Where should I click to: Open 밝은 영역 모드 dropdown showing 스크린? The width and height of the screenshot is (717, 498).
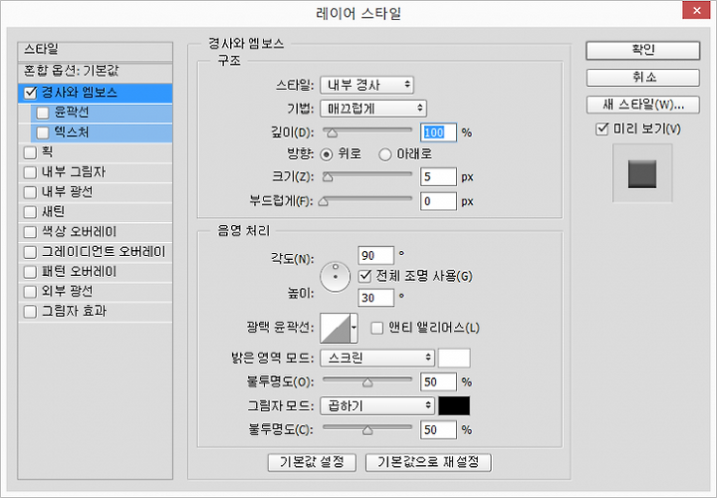[x=377, y=358]
